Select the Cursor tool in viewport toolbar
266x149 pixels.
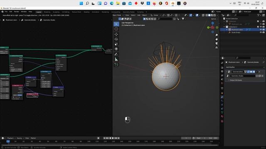click(x=116, y=29)
